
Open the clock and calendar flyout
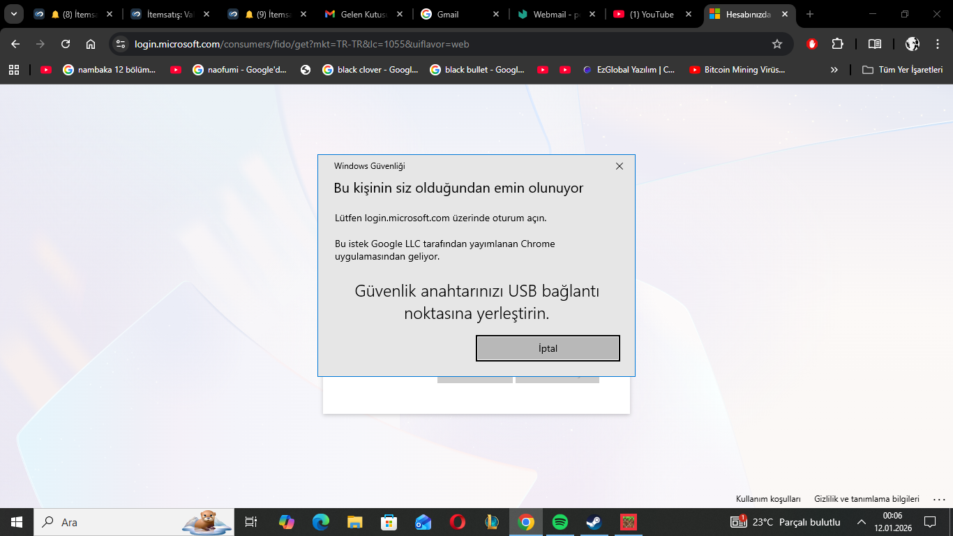[893, 522]
